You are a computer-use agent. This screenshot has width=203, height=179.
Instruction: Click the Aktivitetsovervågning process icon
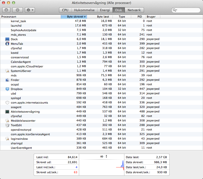click(x=7, y=112)
